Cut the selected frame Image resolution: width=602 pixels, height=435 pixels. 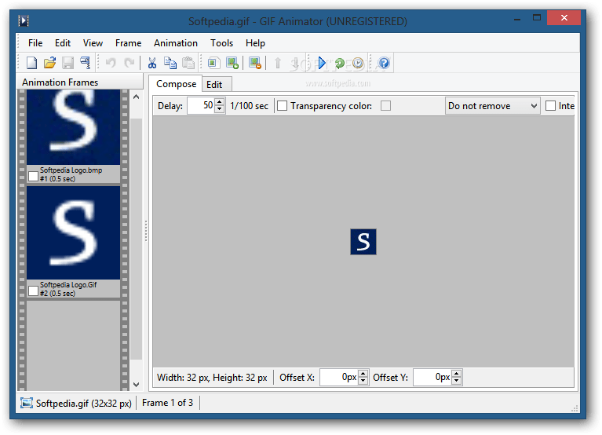click(152, 63)
